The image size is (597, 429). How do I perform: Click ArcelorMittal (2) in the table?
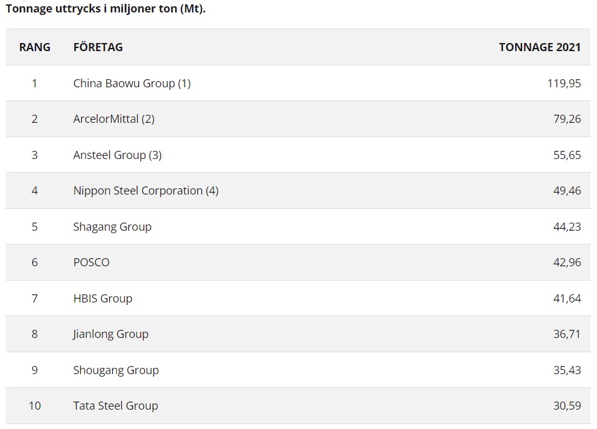tap(114, 118)
